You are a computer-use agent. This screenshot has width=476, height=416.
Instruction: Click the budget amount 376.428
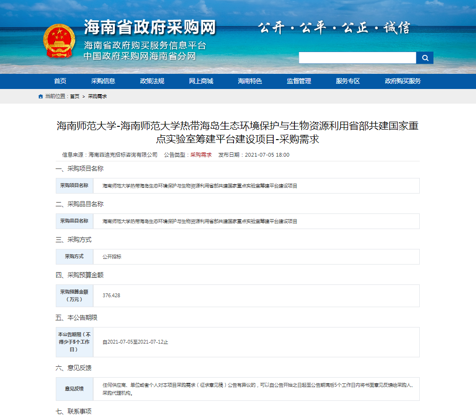point(112,295)
